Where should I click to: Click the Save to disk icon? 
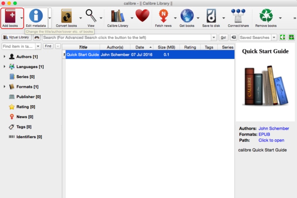(211, 16)
